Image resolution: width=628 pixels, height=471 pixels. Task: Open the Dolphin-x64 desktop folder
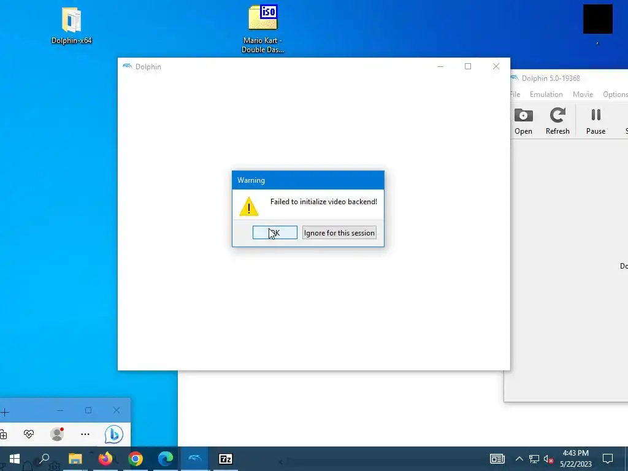[71, 26]
